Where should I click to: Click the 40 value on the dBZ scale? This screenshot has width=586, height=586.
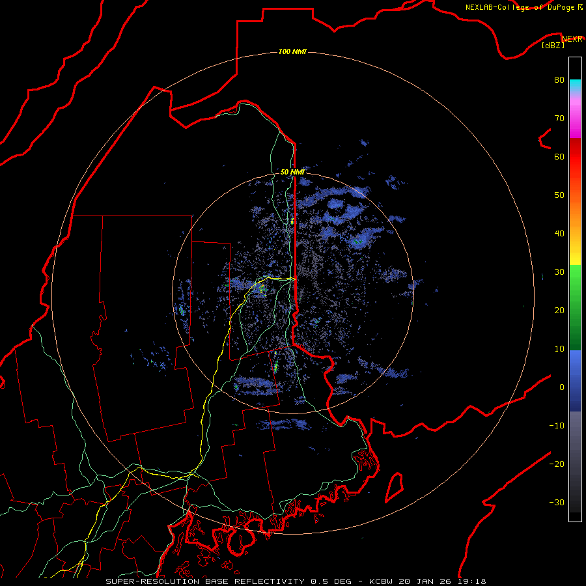(x=559, y=234)
